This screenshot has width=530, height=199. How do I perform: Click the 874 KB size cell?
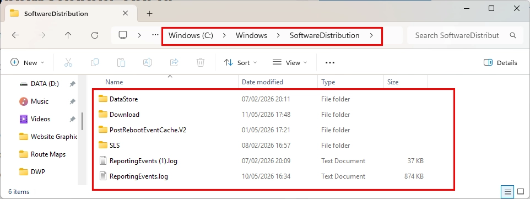click(414, 176)
